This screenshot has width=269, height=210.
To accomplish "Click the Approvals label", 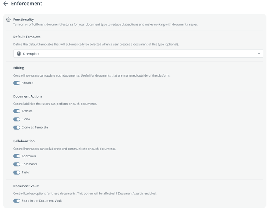I will 29,156.
